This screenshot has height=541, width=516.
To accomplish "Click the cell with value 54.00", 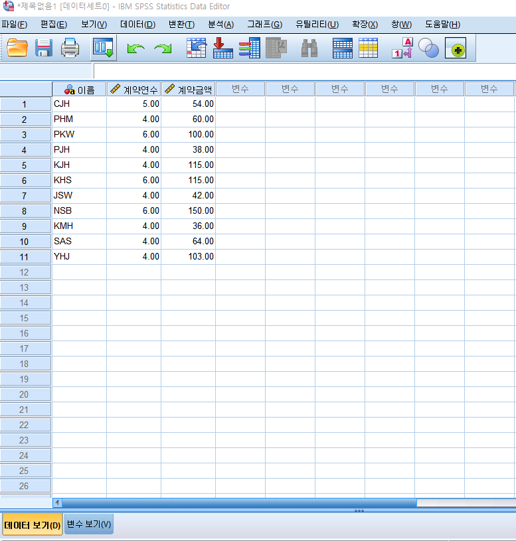I will (x=189, y=104).
